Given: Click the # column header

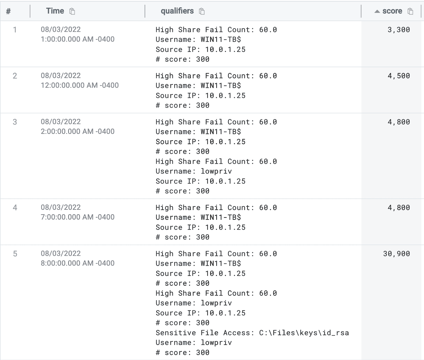Looking at the screenshot, I should [x=9, y=11].
